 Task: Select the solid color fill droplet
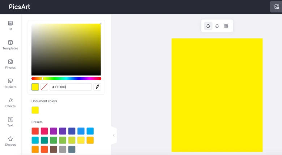pyautogui.click(x=208, y=26)
